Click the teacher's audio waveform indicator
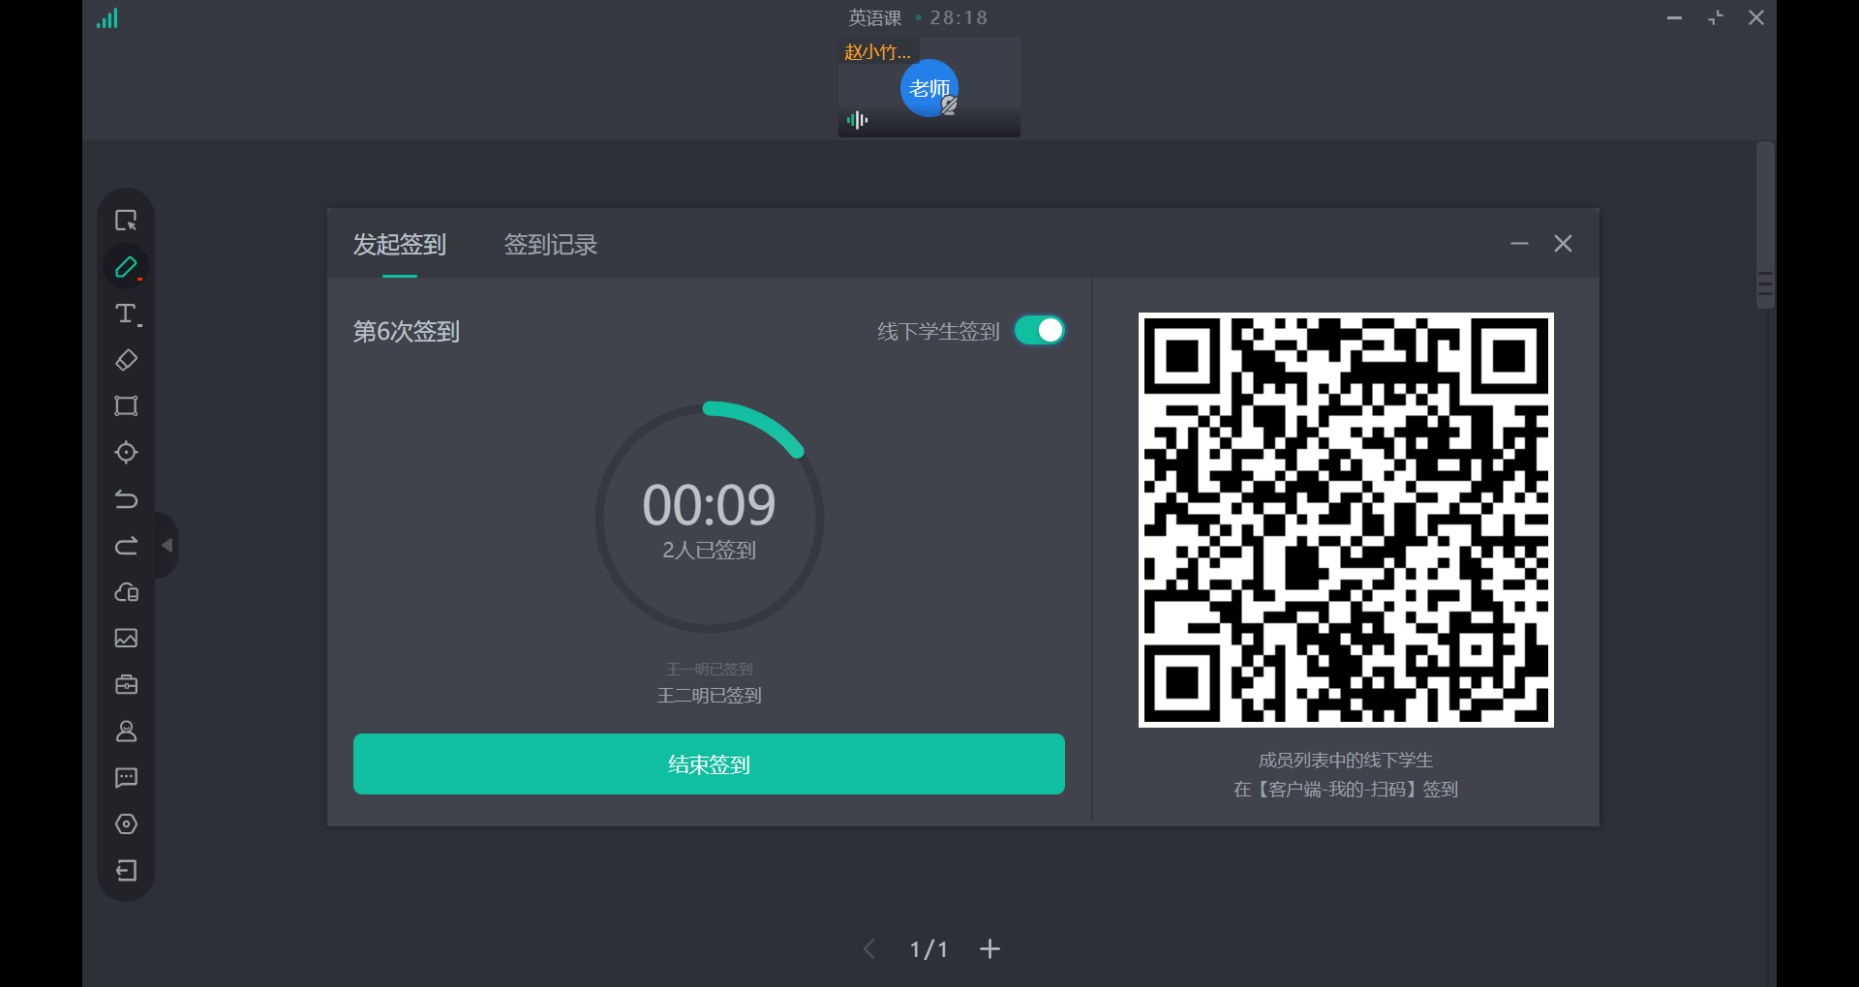The width and height of the screenshot is (1859, 987). [x=857, y=120]
